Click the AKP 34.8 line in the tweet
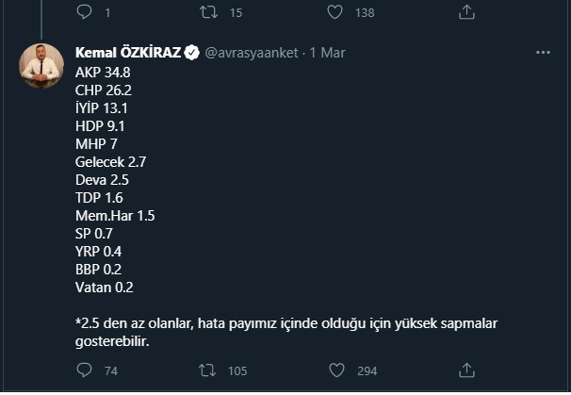Screen dimensions: 571x395 pos(103,71)
